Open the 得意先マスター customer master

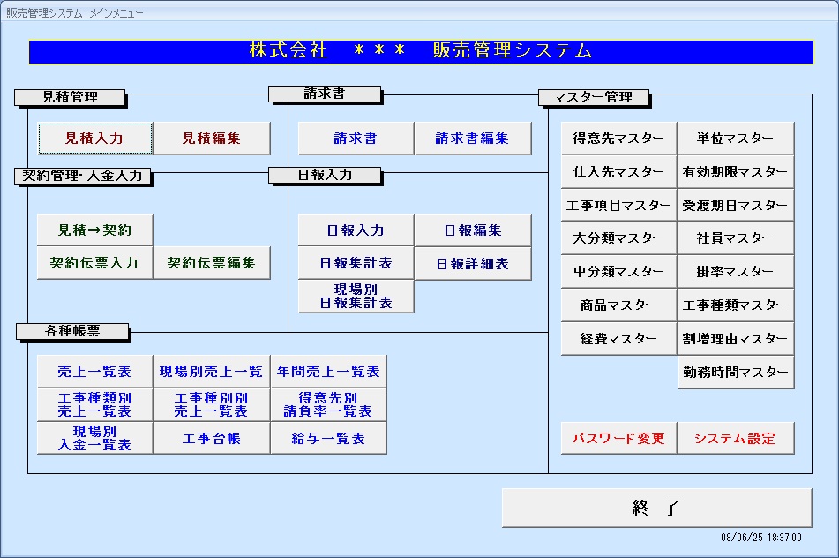[618, 139]
